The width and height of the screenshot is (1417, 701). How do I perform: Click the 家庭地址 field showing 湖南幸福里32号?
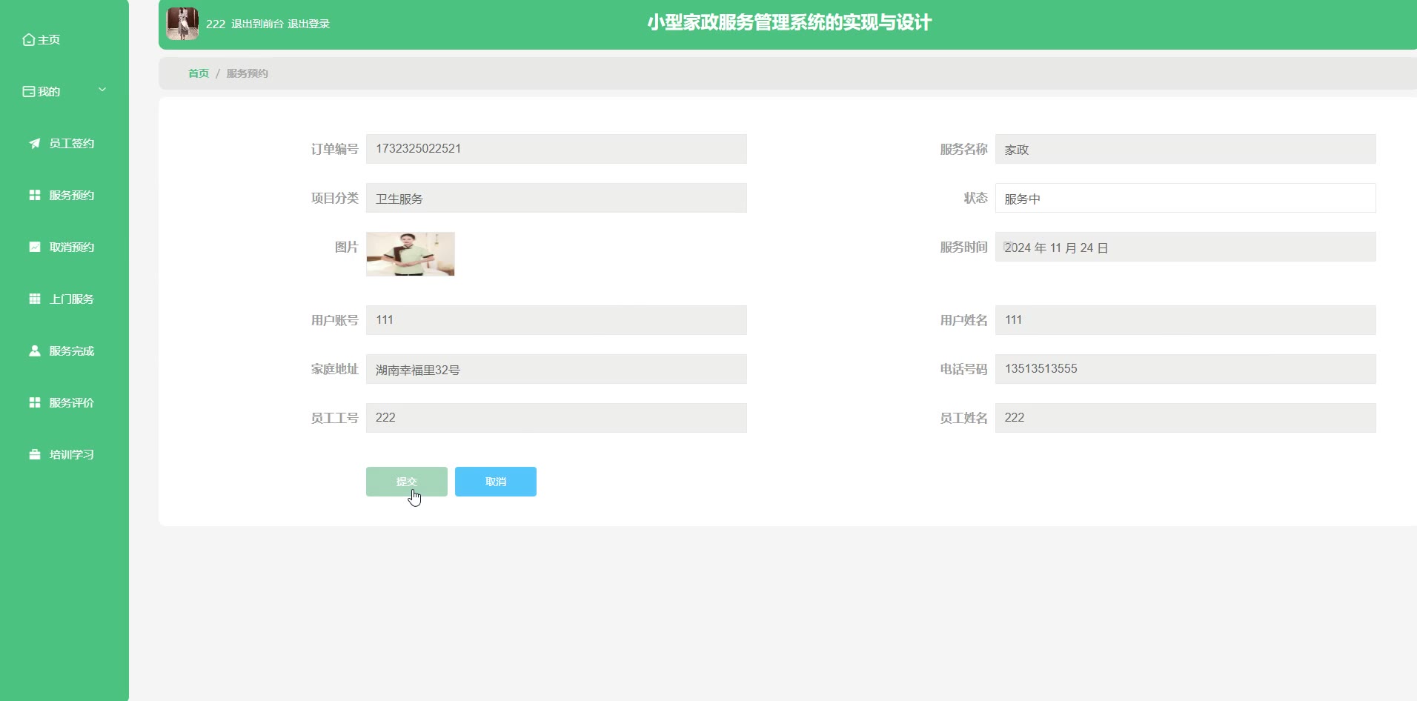click(557, 369)
